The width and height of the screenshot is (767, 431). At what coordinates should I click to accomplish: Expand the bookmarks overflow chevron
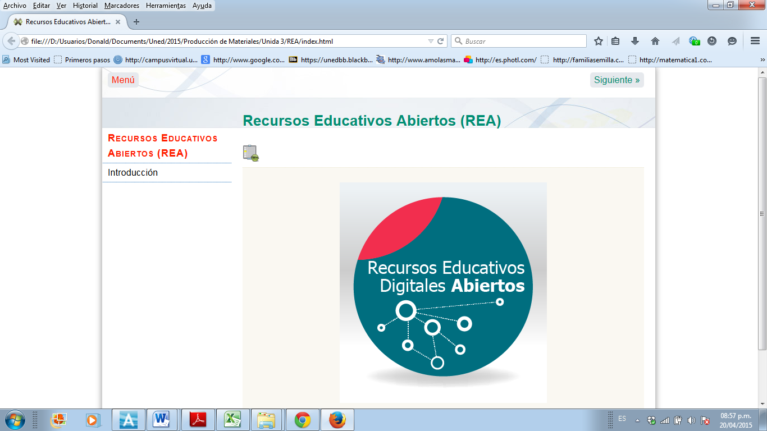pos(763,58)
